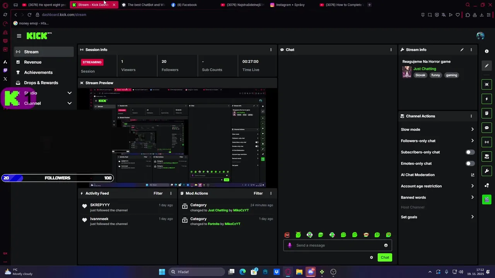Toggle the document widget icon in right sidebar
495x278 pixels.
487,113
